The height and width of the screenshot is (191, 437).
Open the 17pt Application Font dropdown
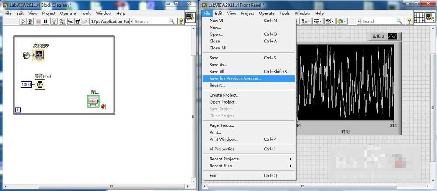[x=111, y=21]
